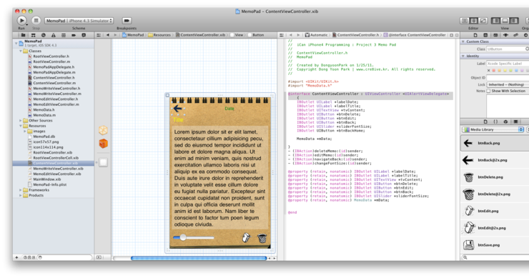Click the font size slider on canvas
This screenshot has height=278, width=529.
pyautogui.click(x=194, y=237)
